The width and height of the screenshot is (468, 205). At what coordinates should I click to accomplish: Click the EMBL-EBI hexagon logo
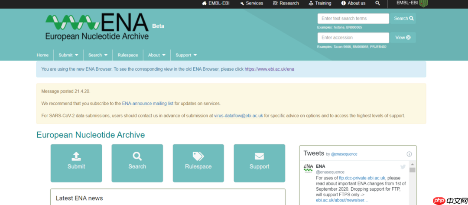(412, 3)
